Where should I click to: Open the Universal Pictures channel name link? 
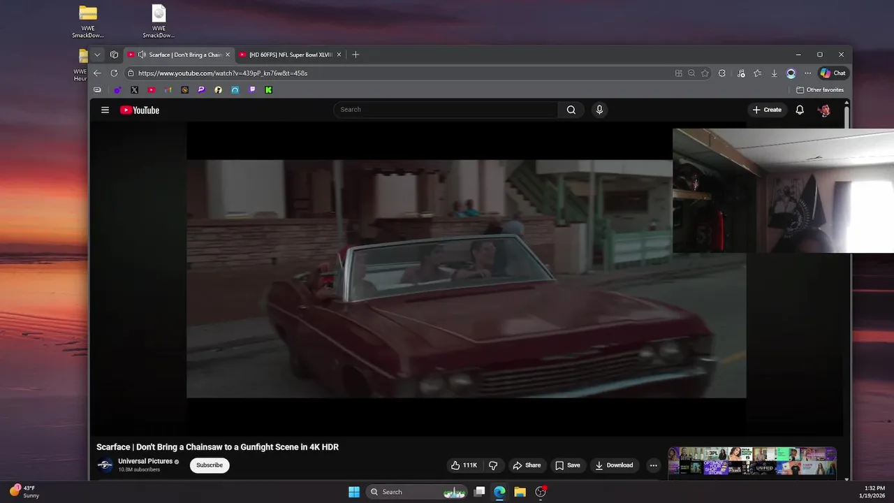(145, 461)
